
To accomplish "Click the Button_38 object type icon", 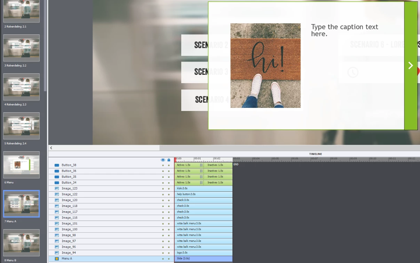I will click(x=57, y=165).
